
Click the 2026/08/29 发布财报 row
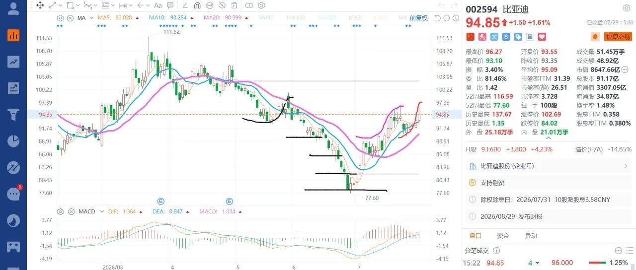click(549, 216)
